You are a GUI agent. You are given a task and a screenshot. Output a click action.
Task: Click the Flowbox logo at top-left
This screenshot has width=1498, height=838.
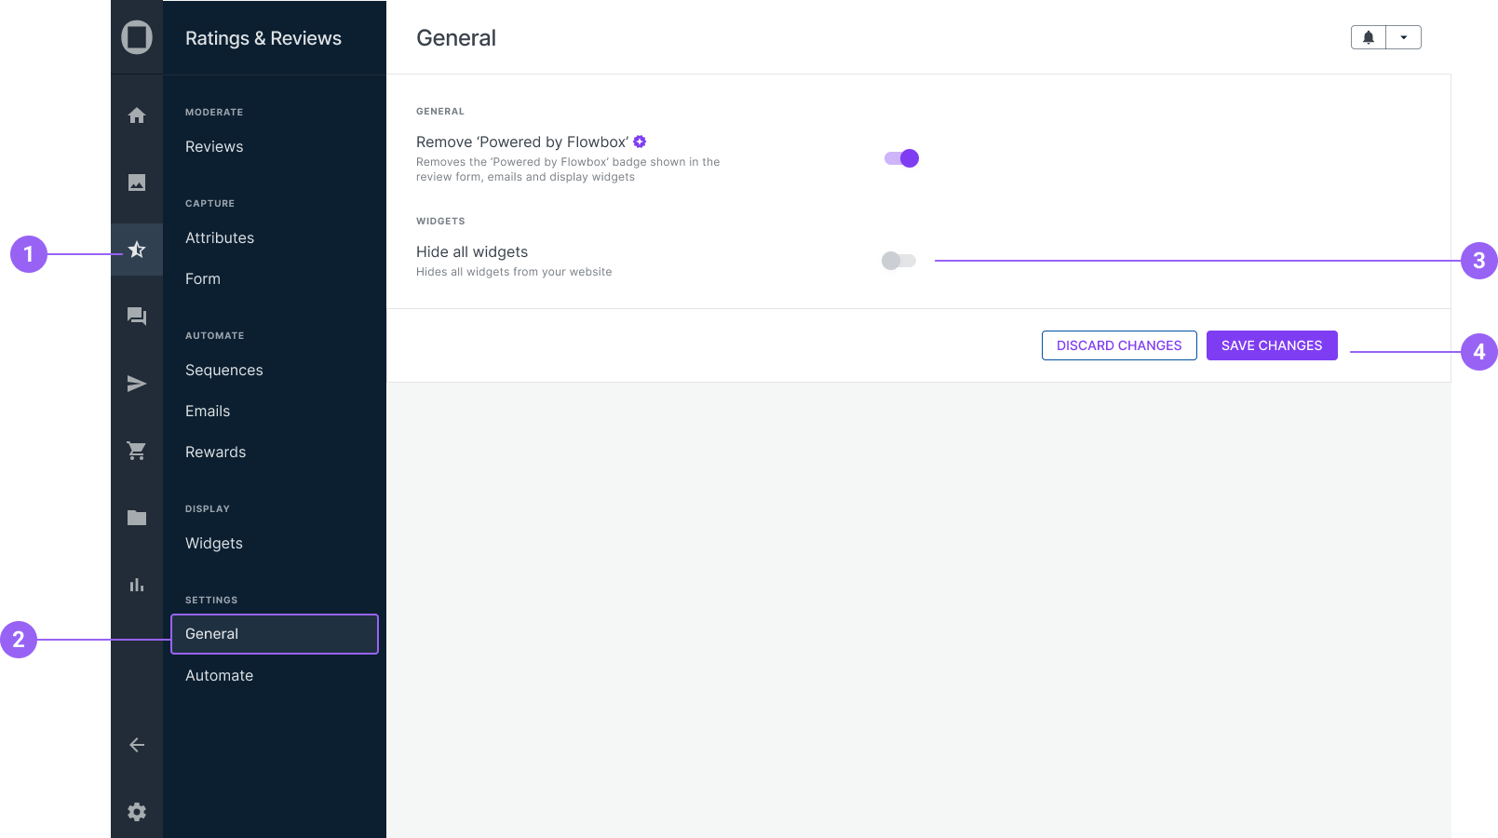click(137, 37)
